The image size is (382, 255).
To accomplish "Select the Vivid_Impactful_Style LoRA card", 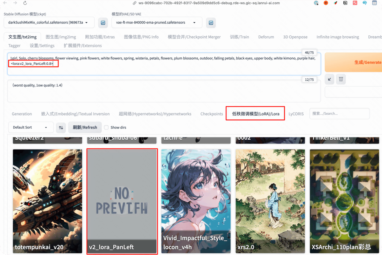I will (196, 201).
